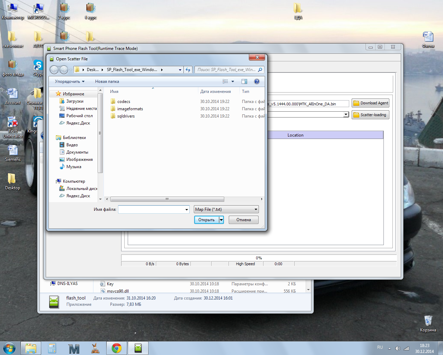Sort by the Дата изменения column header
The image size is (443, 355).
pyautogui.click(x=215, y=92)
